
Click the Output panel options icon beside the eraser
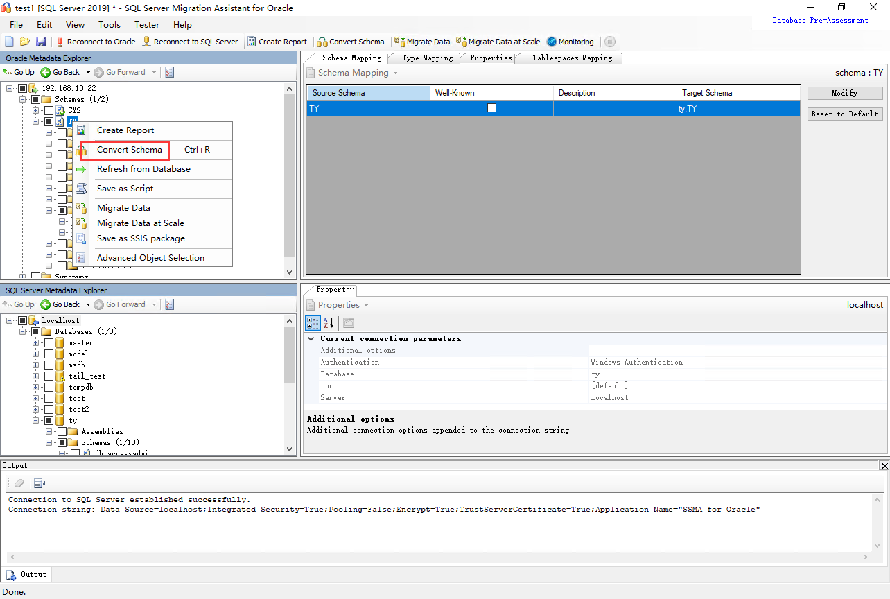coord(40,483)
